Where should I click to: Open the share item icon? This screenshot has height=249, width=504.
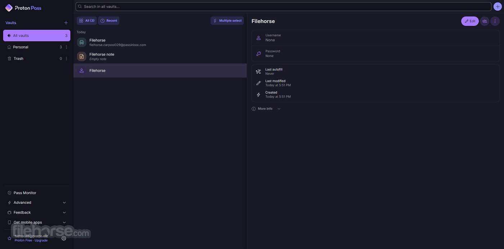485,21
